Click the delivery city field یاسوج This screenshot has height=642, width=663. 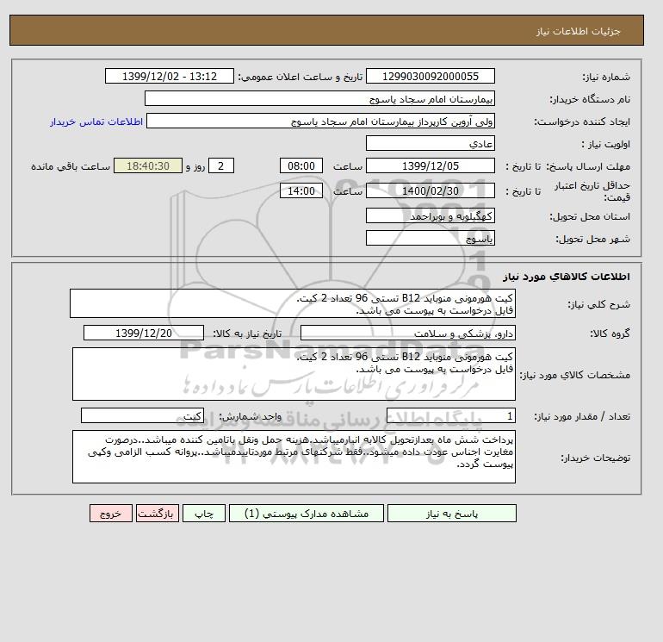coord(430,238)
